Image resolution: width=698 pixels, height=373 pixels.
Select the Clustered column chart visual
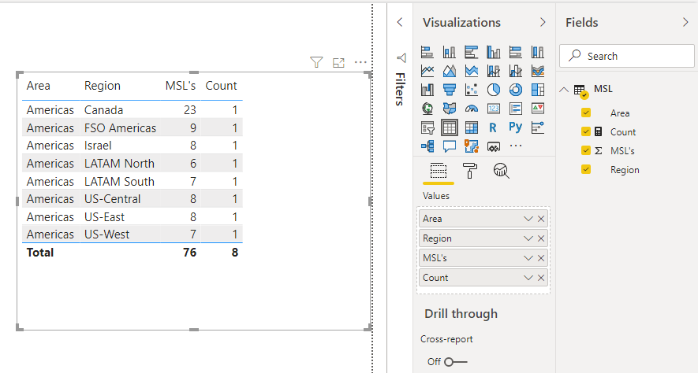[x=493, y=52]
